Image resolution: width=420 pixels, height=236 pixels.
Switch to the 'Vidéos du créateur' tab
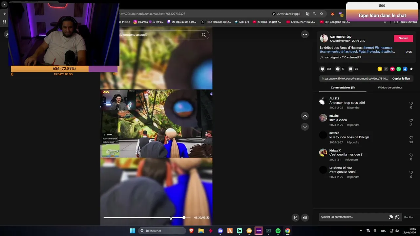[390, 88]
